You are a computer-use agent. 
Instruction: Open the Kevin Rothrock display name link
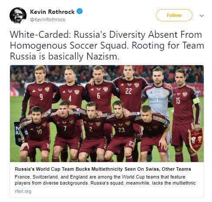click(52, 12)
